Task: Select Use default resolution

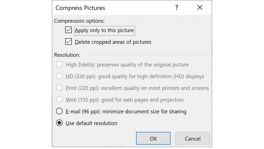Action: 59,123
